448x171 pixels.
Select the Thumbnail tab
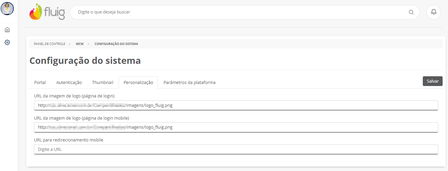coord(103,82)
